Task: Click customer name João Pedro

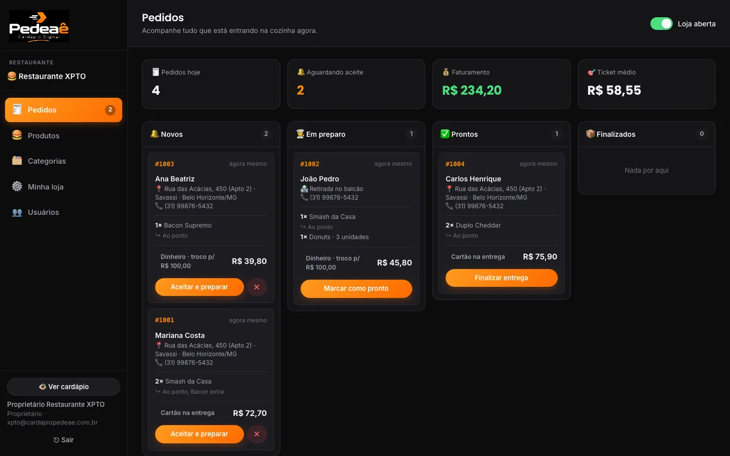Action: point(320,179)
